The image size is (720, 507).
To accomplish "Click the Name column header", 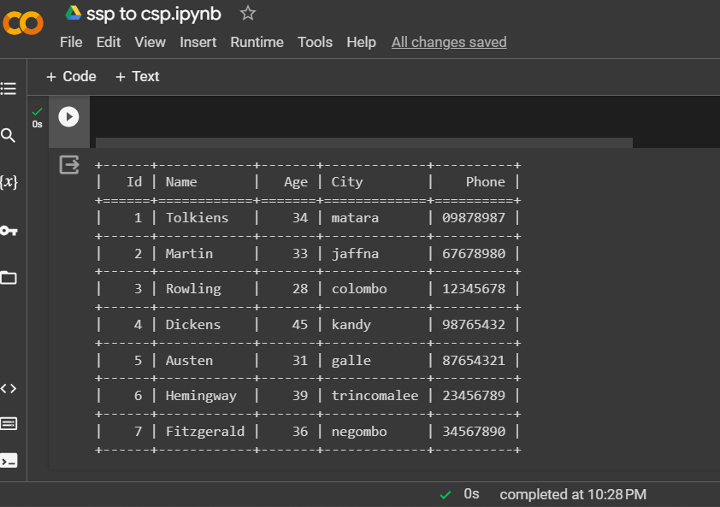I will (x=181, y=182).
